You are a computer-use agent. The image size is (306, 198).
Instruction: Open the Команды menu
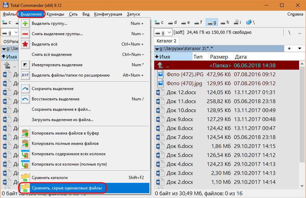(x=55, y=14)
